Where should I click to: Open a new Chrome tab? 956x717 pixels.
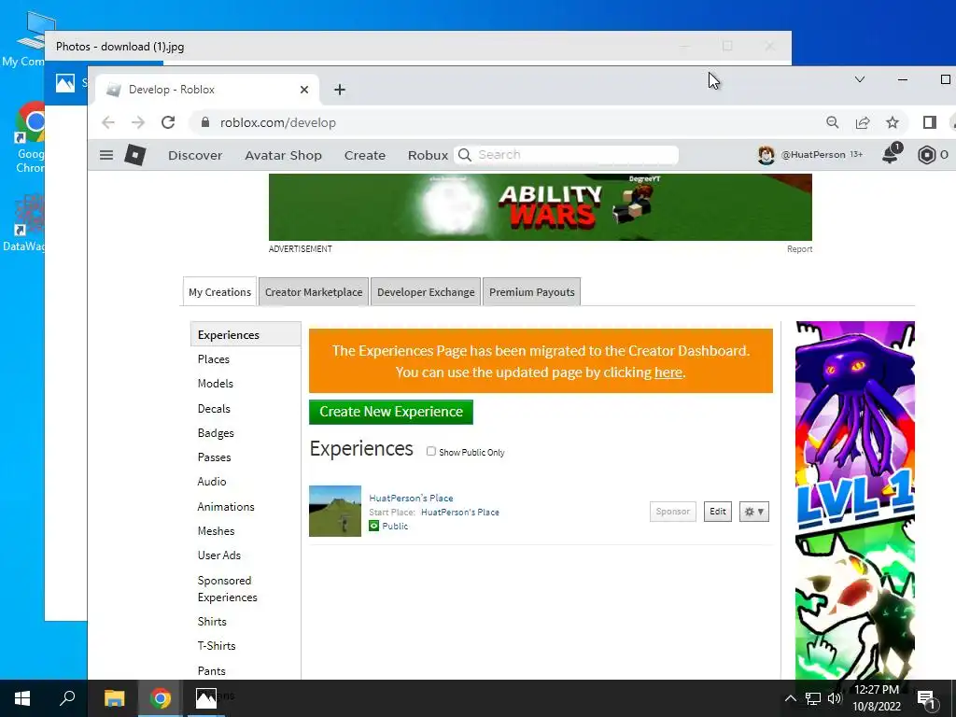(340, 90)
